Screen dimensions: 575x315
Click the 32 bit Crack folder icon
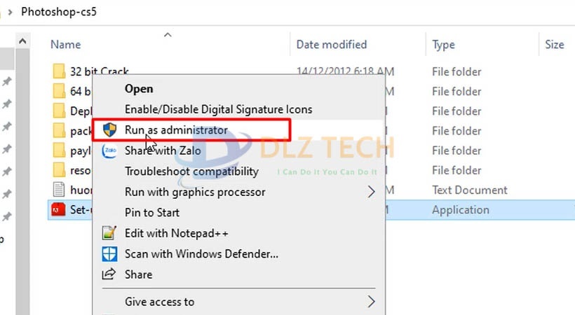coord(59,71)
